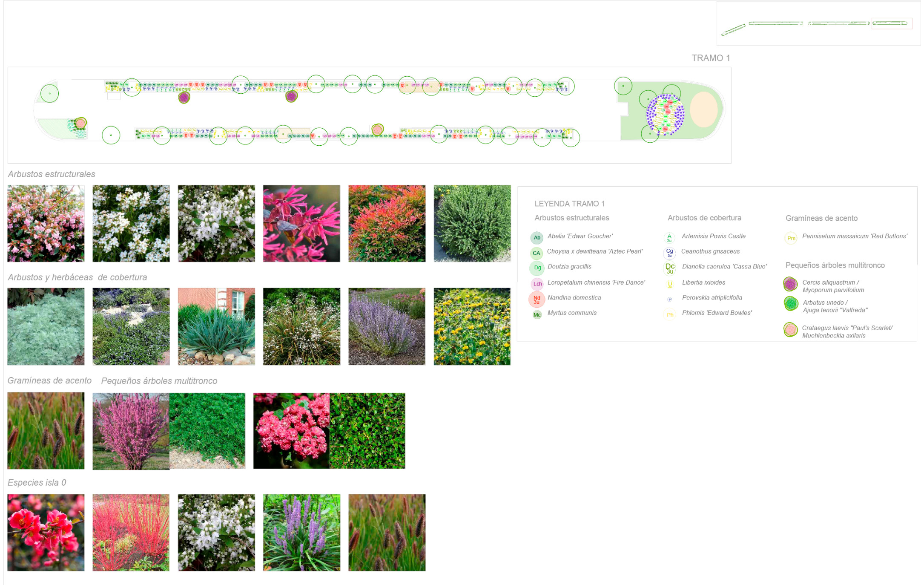This screenshot has width=921, height=585.
Task: Click the Choysia 'CA' legend icon
Action: (537, 253)
